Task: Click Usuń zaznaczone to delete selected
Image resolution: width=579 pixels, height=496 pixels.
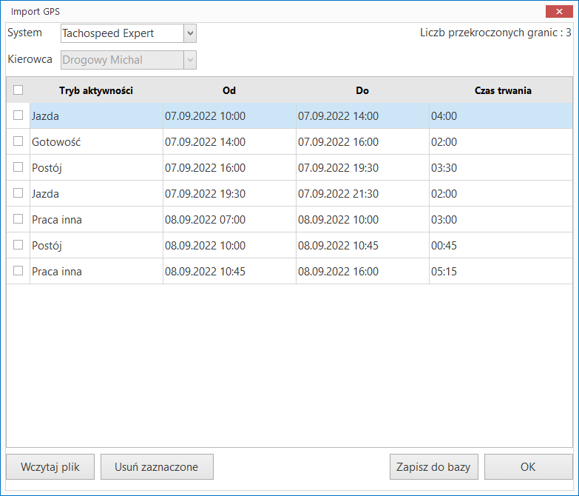Action: pos(157,467)
